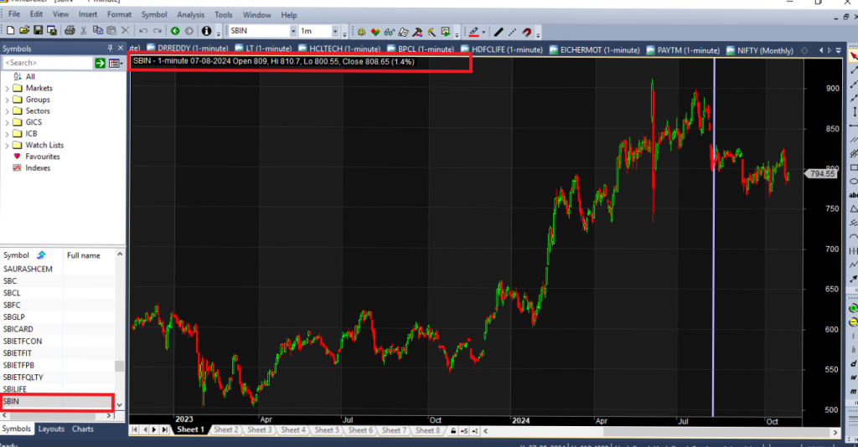Click the green glasses analysis icon

click(x=389, y=32)
